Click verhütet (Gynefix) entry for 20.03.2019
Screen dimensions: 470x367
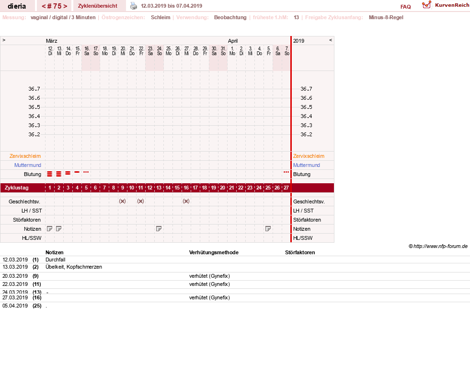[x=209, y=276]
